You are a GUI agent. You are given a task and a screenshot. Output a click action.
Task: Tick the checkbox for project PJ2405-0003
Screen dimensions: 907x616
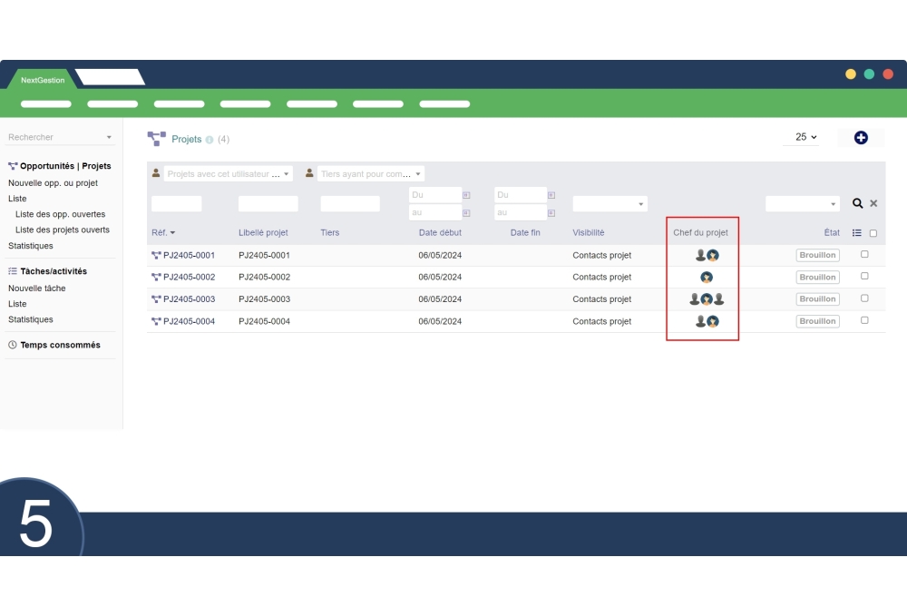point(864,298)
